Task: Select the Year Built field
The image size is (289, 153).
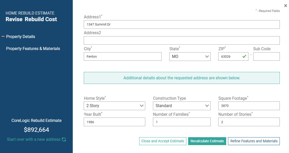Action: click(114, 122)
